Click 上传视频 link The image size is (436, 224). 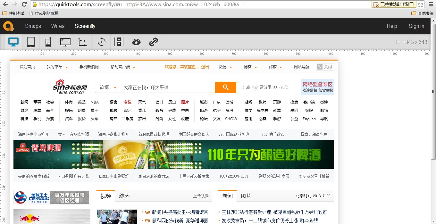(x=201, y=196)
